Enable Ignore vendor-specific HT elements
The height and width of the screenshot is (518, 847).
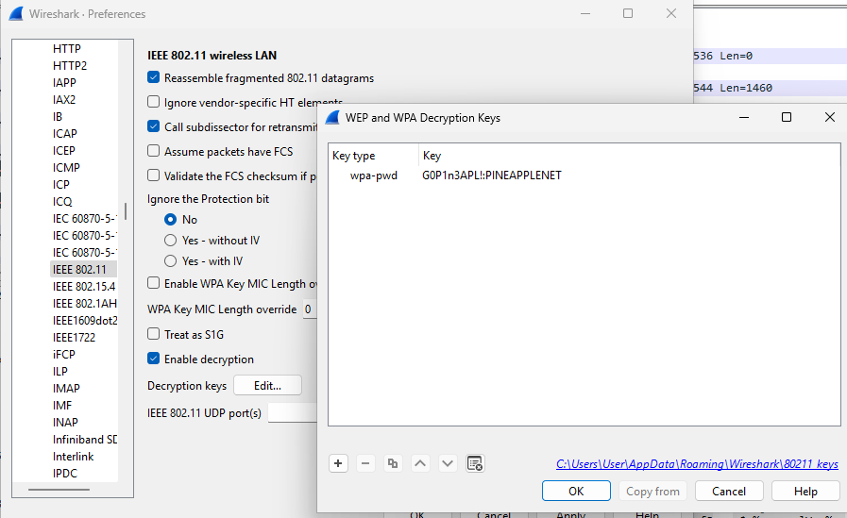coord(153,102)
